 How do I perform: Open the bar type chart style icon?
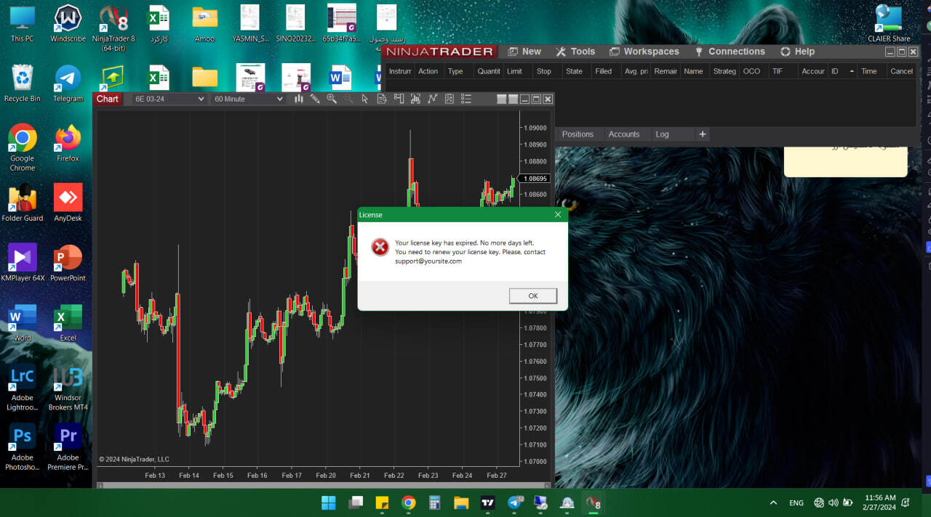click(298, 99)
